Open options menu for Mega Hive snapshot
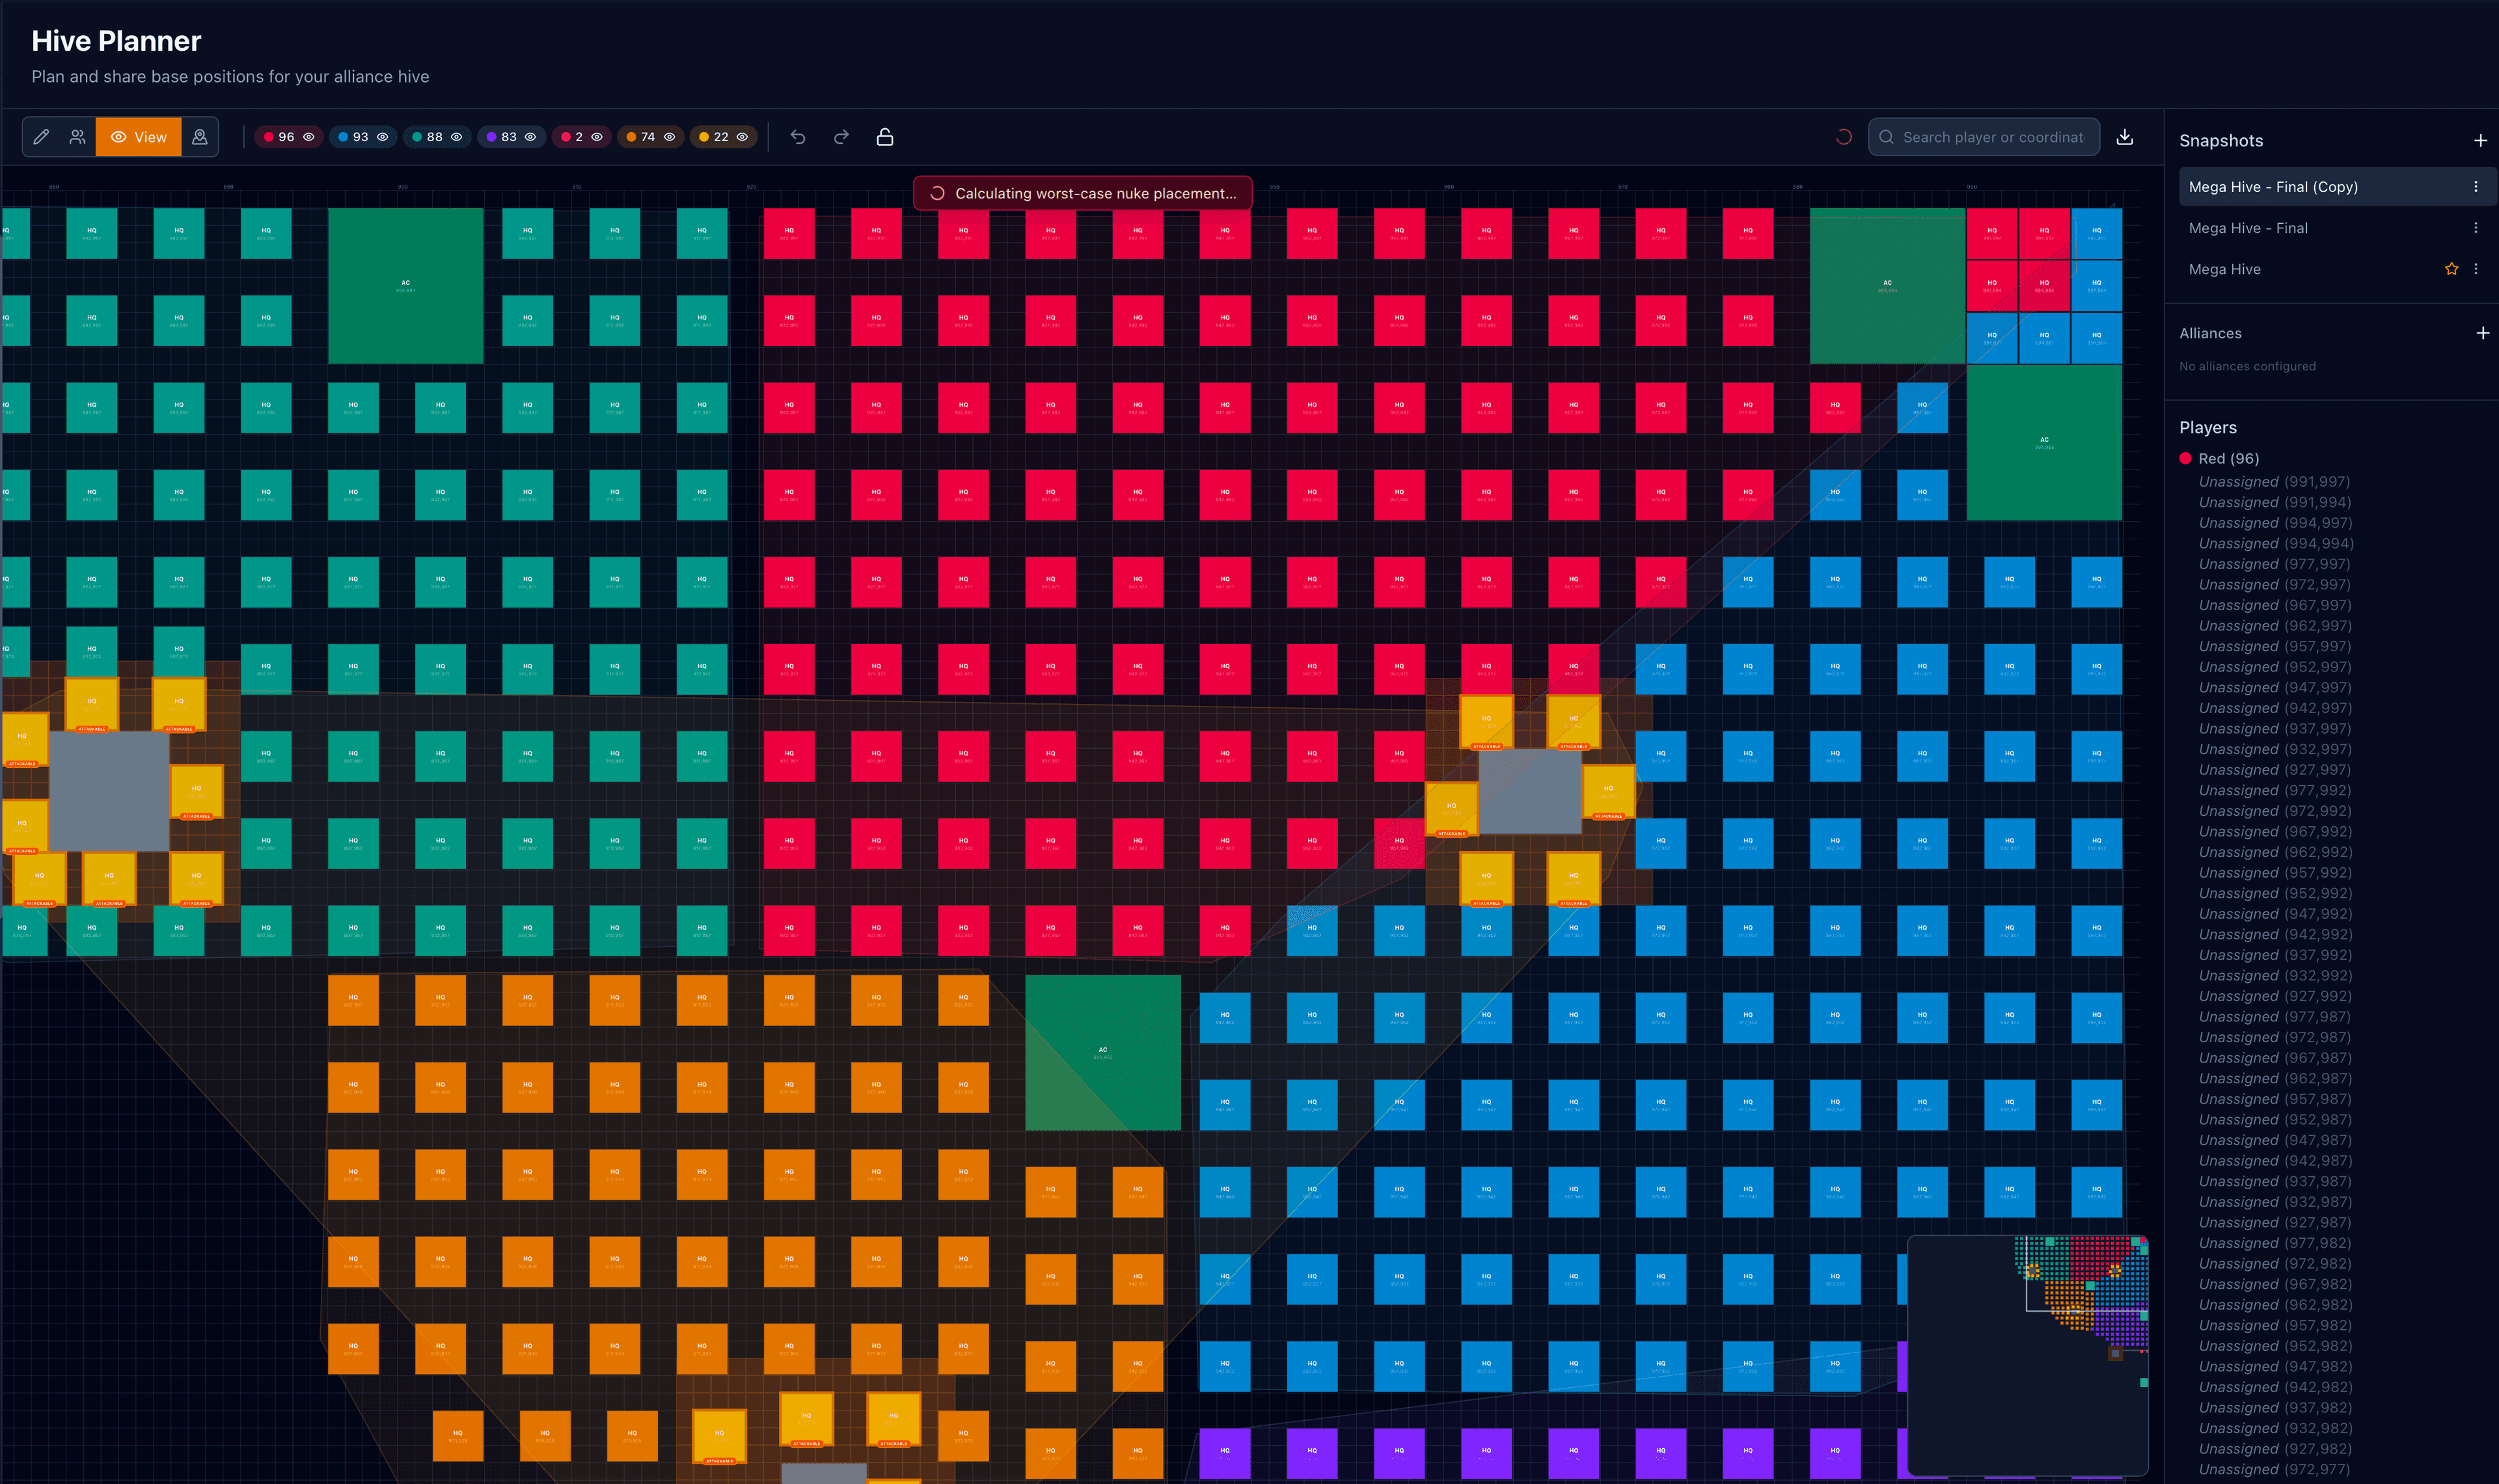 2476,269
